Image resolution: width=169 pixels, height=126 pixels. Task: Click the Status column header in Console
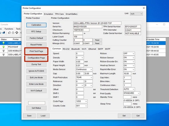(4, 39)
